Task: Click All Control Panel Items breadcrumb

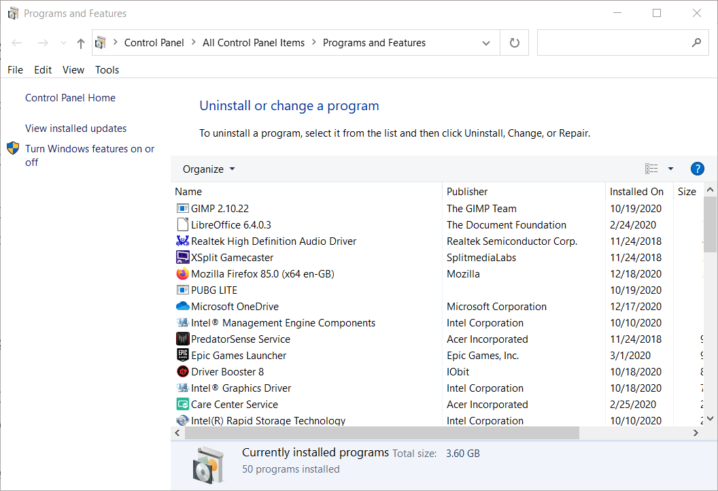Action: [253, 43]
